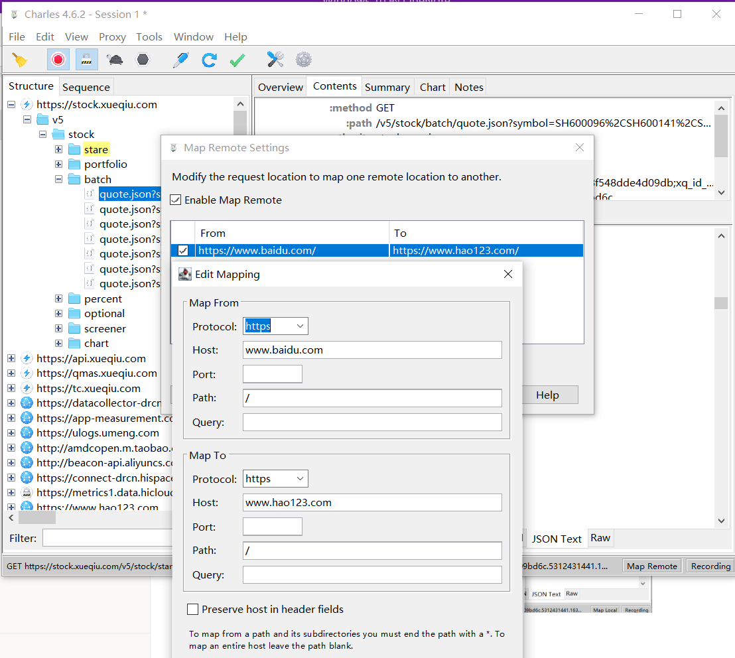Select https://ulogs.umeng.com host

[98, 433]
